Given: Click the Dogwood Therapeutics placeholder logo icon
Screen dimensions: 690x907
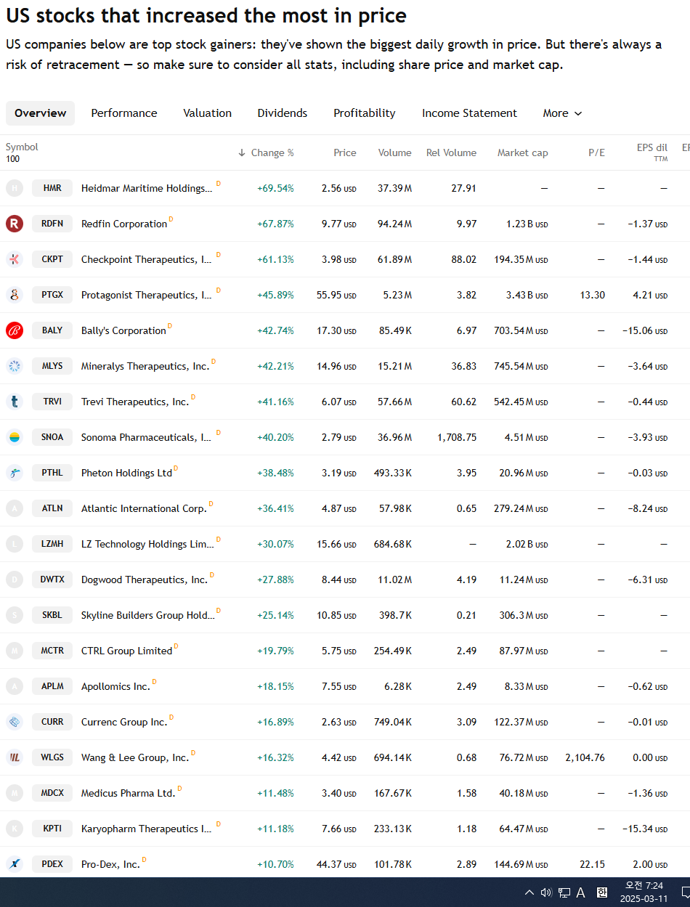Looking at the screenshot, I should point(15,579).
